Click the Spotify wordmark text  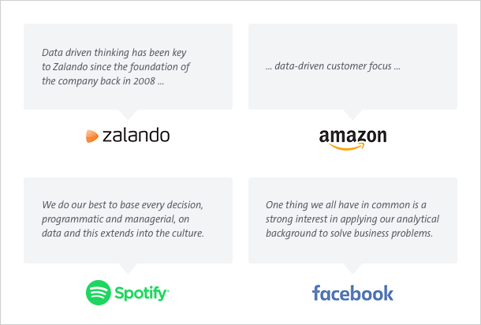(x=141, y=293)
